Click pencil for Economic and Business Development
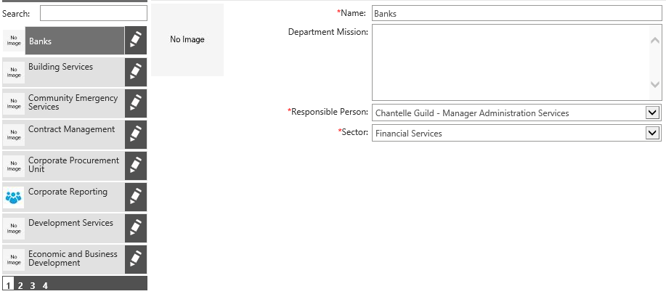Viewport: 666px width, 294px height. click(135, 259)
